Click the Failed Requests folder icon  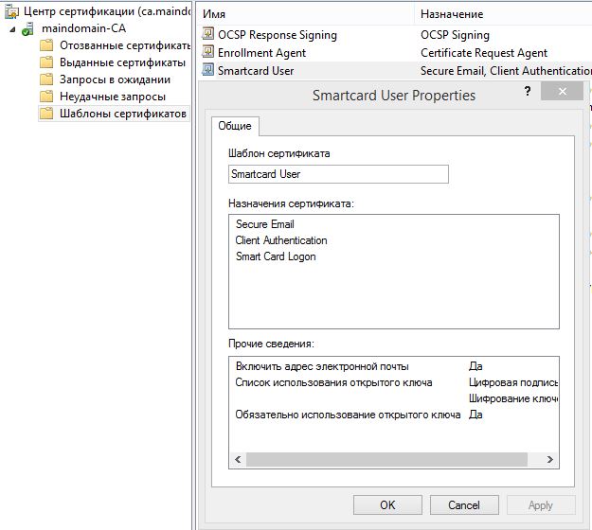(x=46, y=97)
